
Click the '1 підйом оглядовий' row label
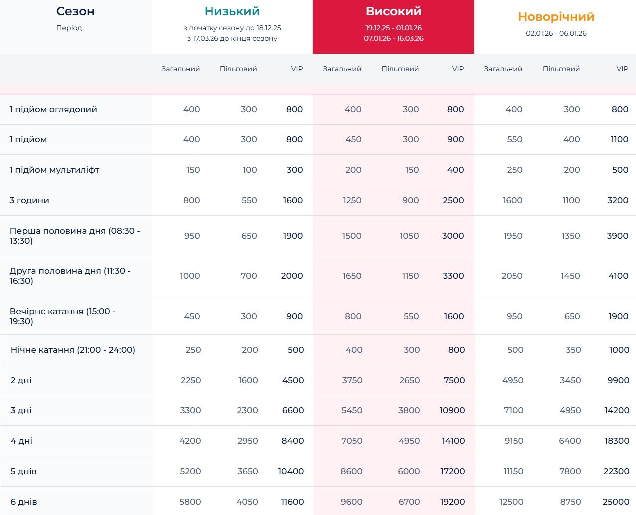click(53, 109)
